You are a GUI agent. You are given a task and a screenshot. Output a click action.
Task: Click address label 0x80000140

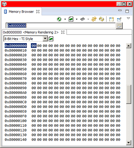[16, 140]
